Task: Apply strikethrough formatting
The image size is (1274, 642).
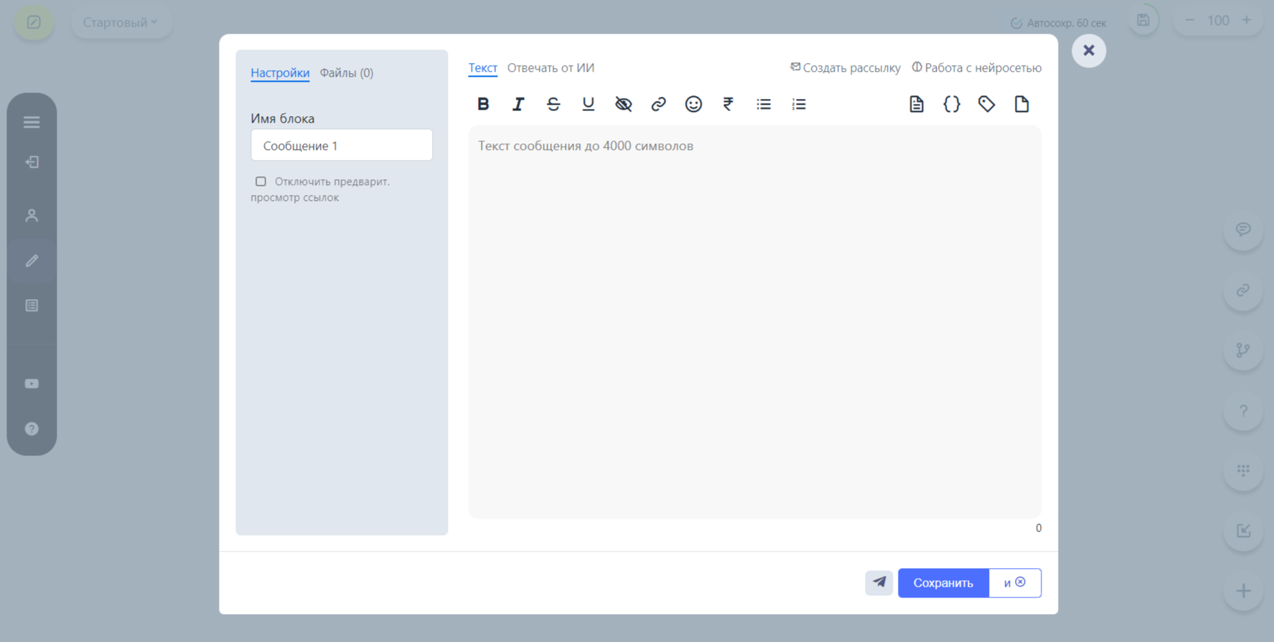Action: click(553, 104)
